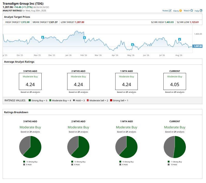Click the May '26 earnings marker on chart
The image size is (206, 183).
[132, 45]
